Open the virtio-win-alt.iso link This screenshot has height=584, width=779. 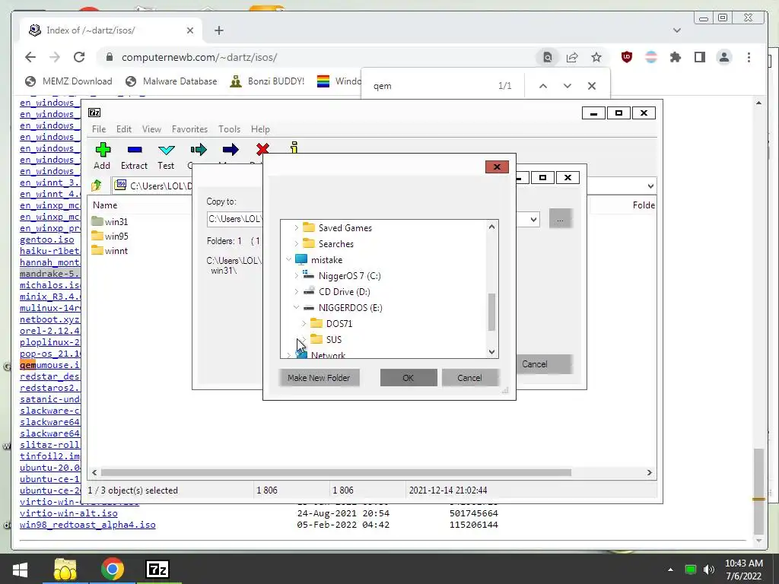68,513
